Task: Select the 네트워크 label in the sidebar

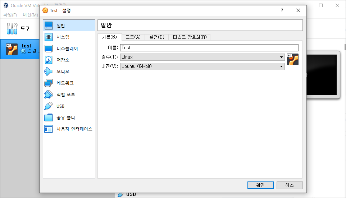Action: point(65,83)
